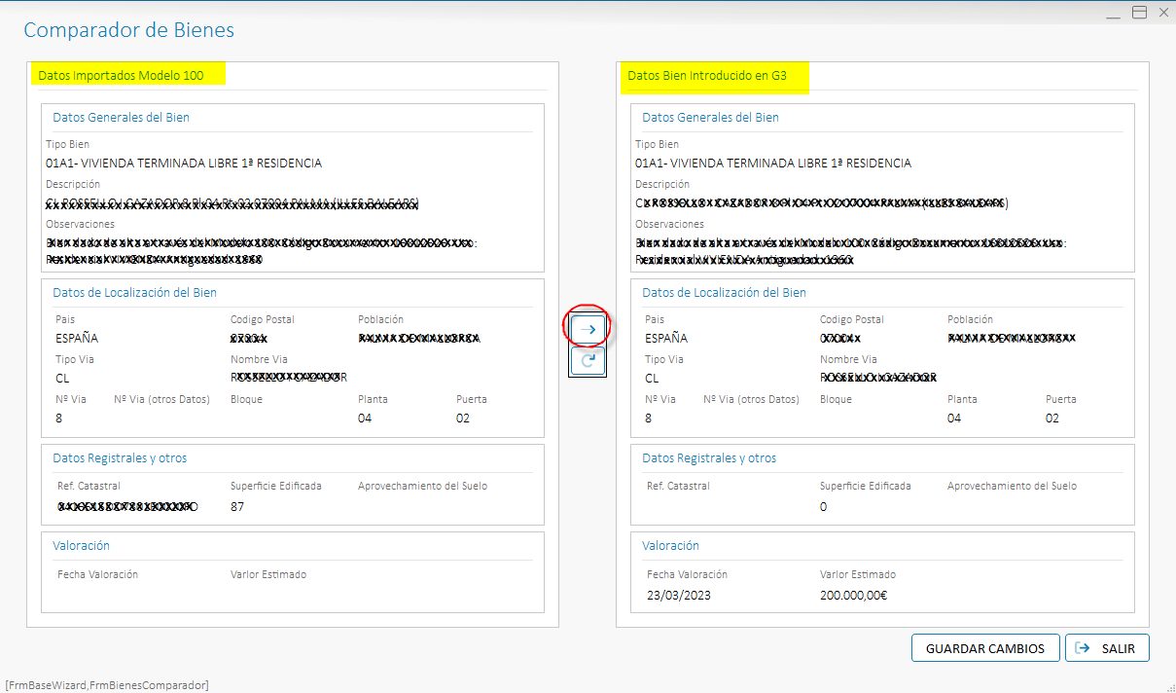Click SALIR to exit the comparator
1176x693 pixels.
coord(1107,648)
